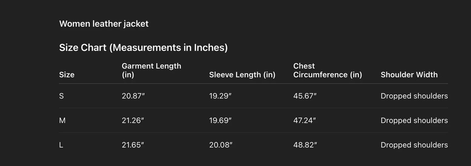Click the 47.24″ chest circumference cell
The width and height of the screenshot is (471, 166).
click(x=304, y=121)
